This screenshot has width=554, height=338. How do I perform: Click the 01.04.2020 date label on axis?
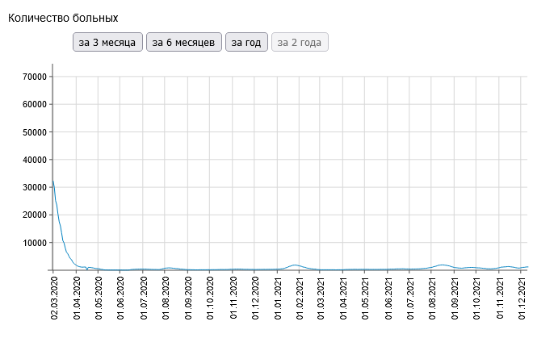point(77,298)
